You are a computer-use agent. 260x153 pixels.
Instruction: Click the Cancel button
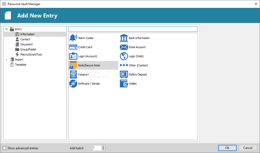pyautogui.click(x=248, y=148)
